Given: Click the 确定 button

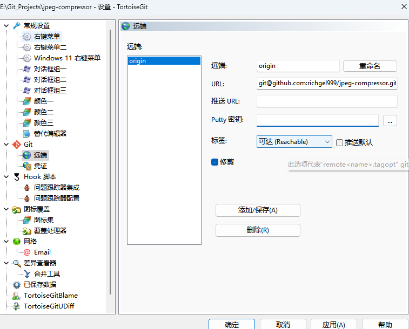Looking at the screenshot, I should tap(232, 324).
